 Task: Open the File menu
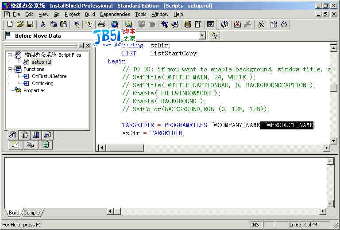pyautogui.click(x=16, y=14)
